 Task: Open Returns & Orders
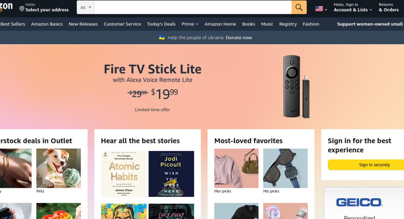(389, 7)
